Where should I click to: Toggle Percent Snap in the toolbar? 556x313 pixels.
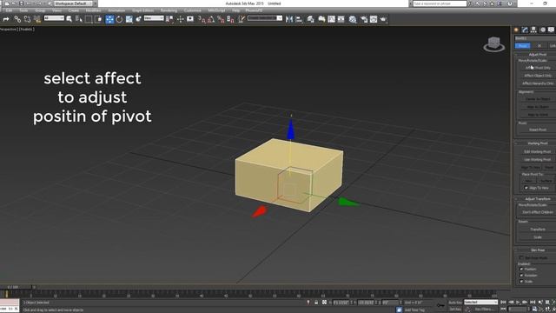coord(221,19)
